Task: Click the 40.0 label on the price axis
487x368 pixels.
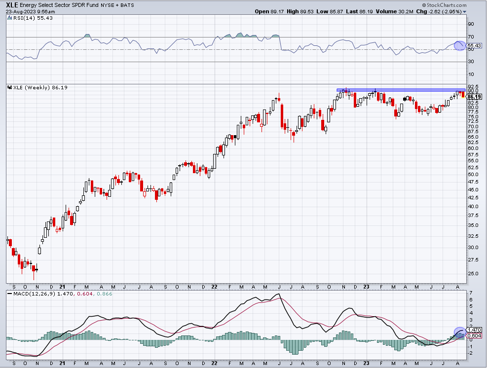Action: click(x=473, y=207)
